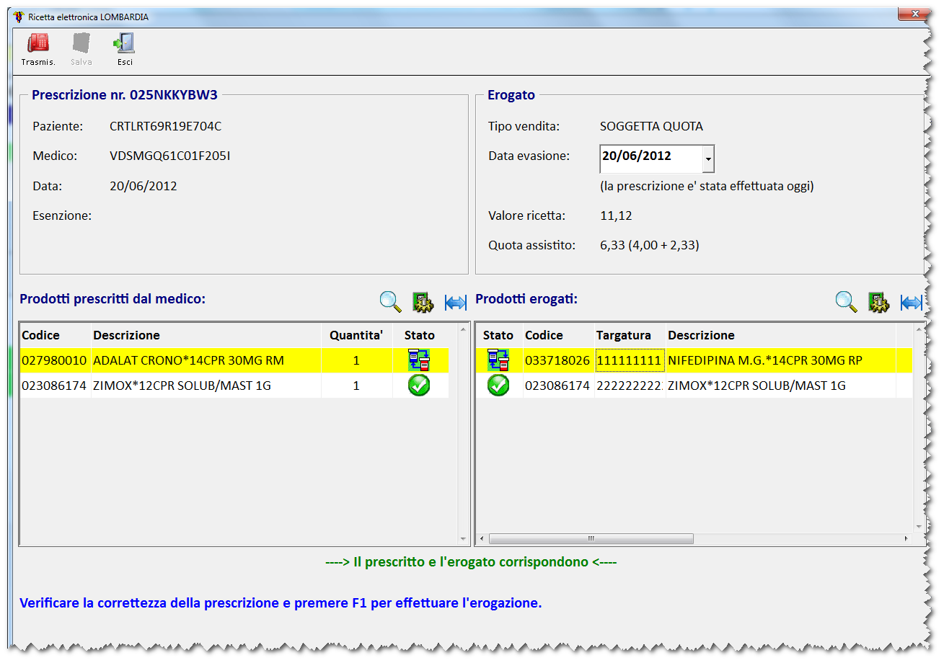Select prescribed code cell 023086174

[x=55, y=386]
